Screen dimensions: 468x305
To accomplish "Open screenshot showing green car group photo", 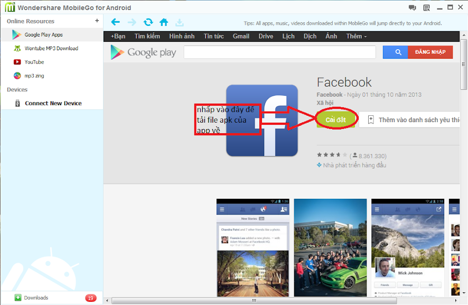I will click(331, 247).
